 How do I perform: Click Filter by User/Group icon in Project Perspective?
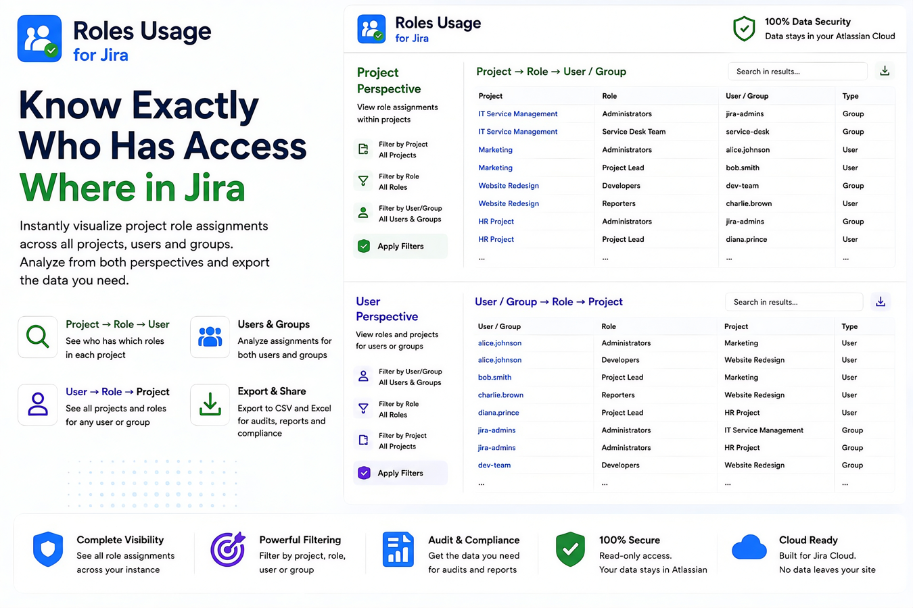coord(363,213)
